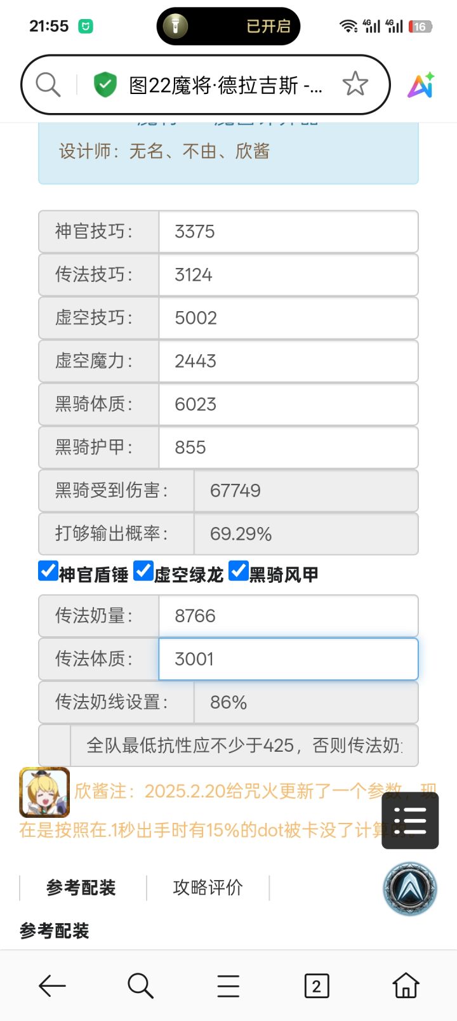Show open tabs counter button

tap(317, 986)
